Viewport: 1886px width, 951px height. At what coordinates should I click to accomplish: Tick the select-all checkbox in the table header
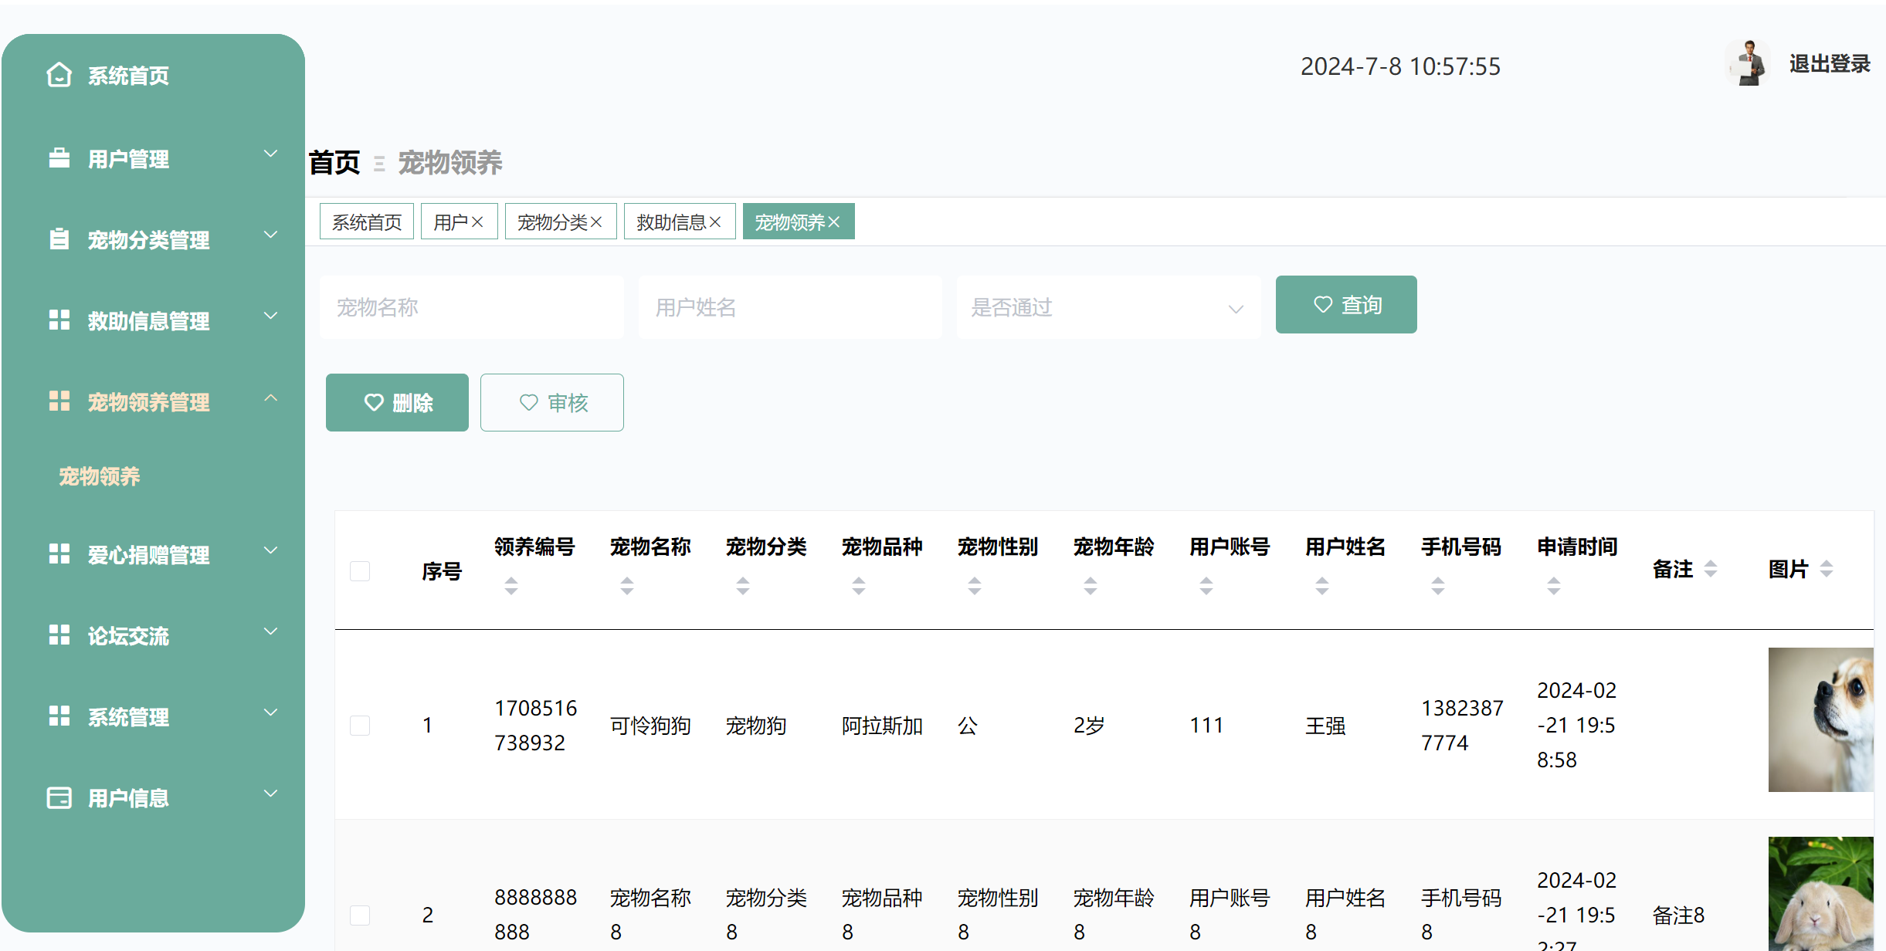tap(360, 570)
